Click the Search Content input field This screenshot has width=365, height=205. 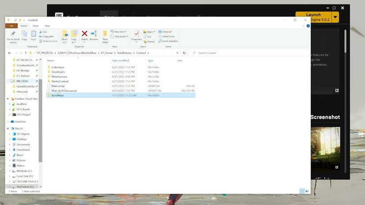pyautogui.click(x=249, y=53)
